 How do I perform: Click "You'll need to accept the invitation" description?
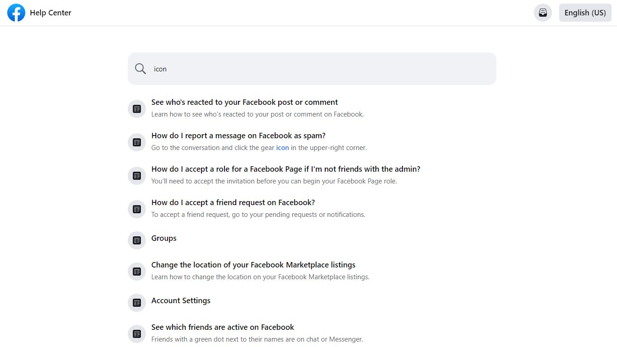point(274,181)
